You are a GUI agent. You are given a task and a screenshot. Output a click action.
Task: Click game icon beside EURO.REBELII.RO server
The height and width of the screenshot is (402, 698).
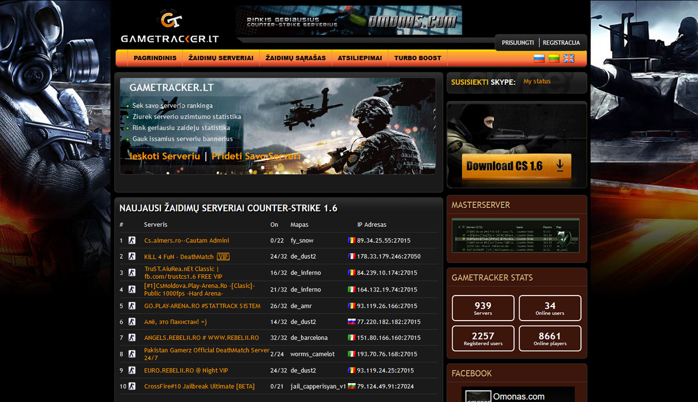coord(132,370)
